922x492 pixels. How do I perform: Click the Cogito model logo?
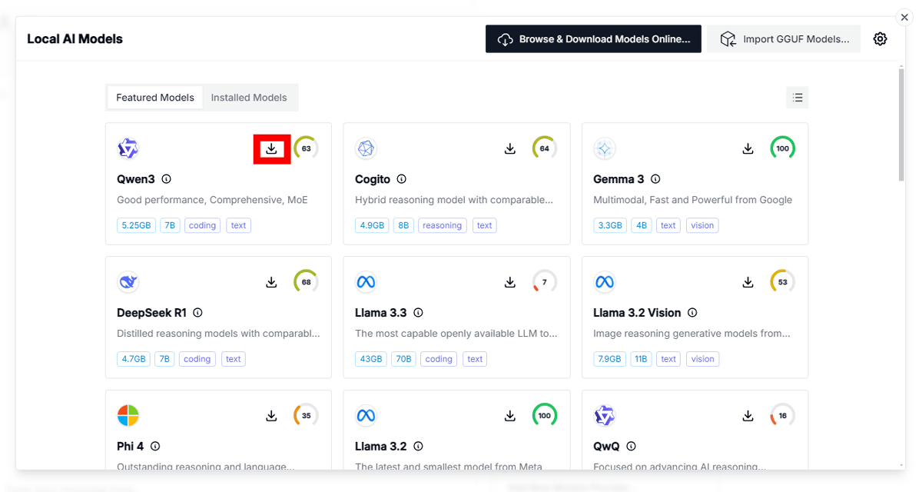(x=366, y=148)
